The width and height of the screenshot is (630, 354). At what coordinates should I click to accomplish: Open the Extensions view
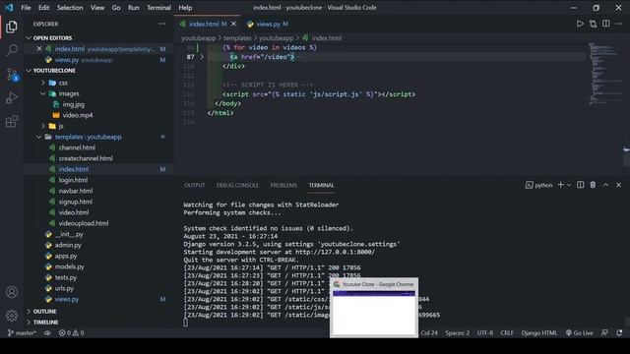click(x=12, y=121)
